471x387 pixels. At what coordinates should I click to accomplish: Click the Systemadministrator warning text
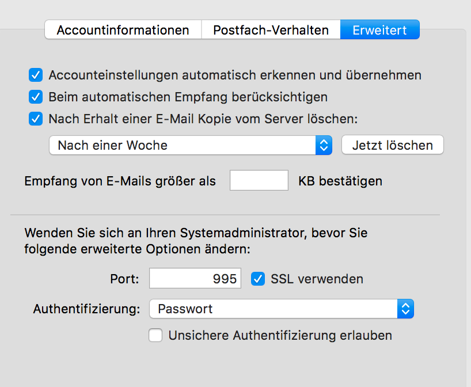196,242
